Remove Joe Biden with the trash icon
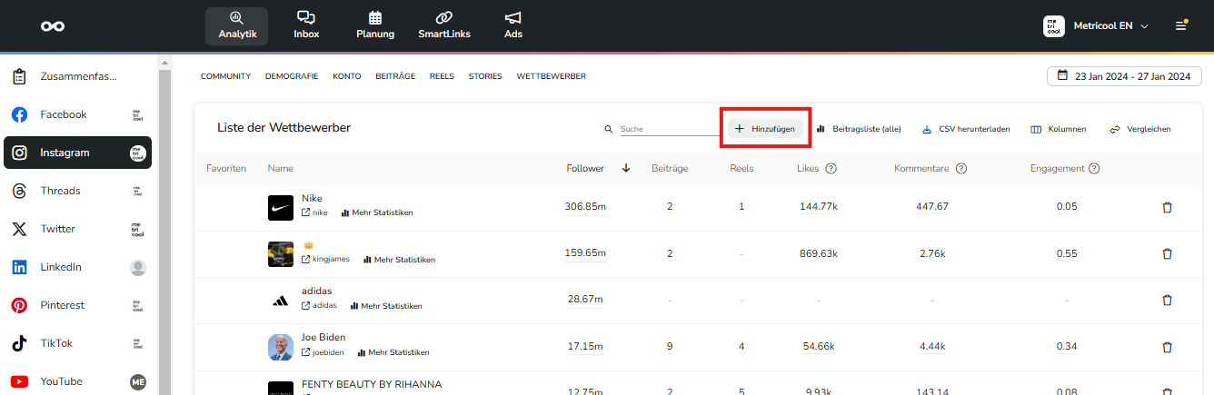The width and height of the screenshot is (1214, 395). tap(1168, 347)
